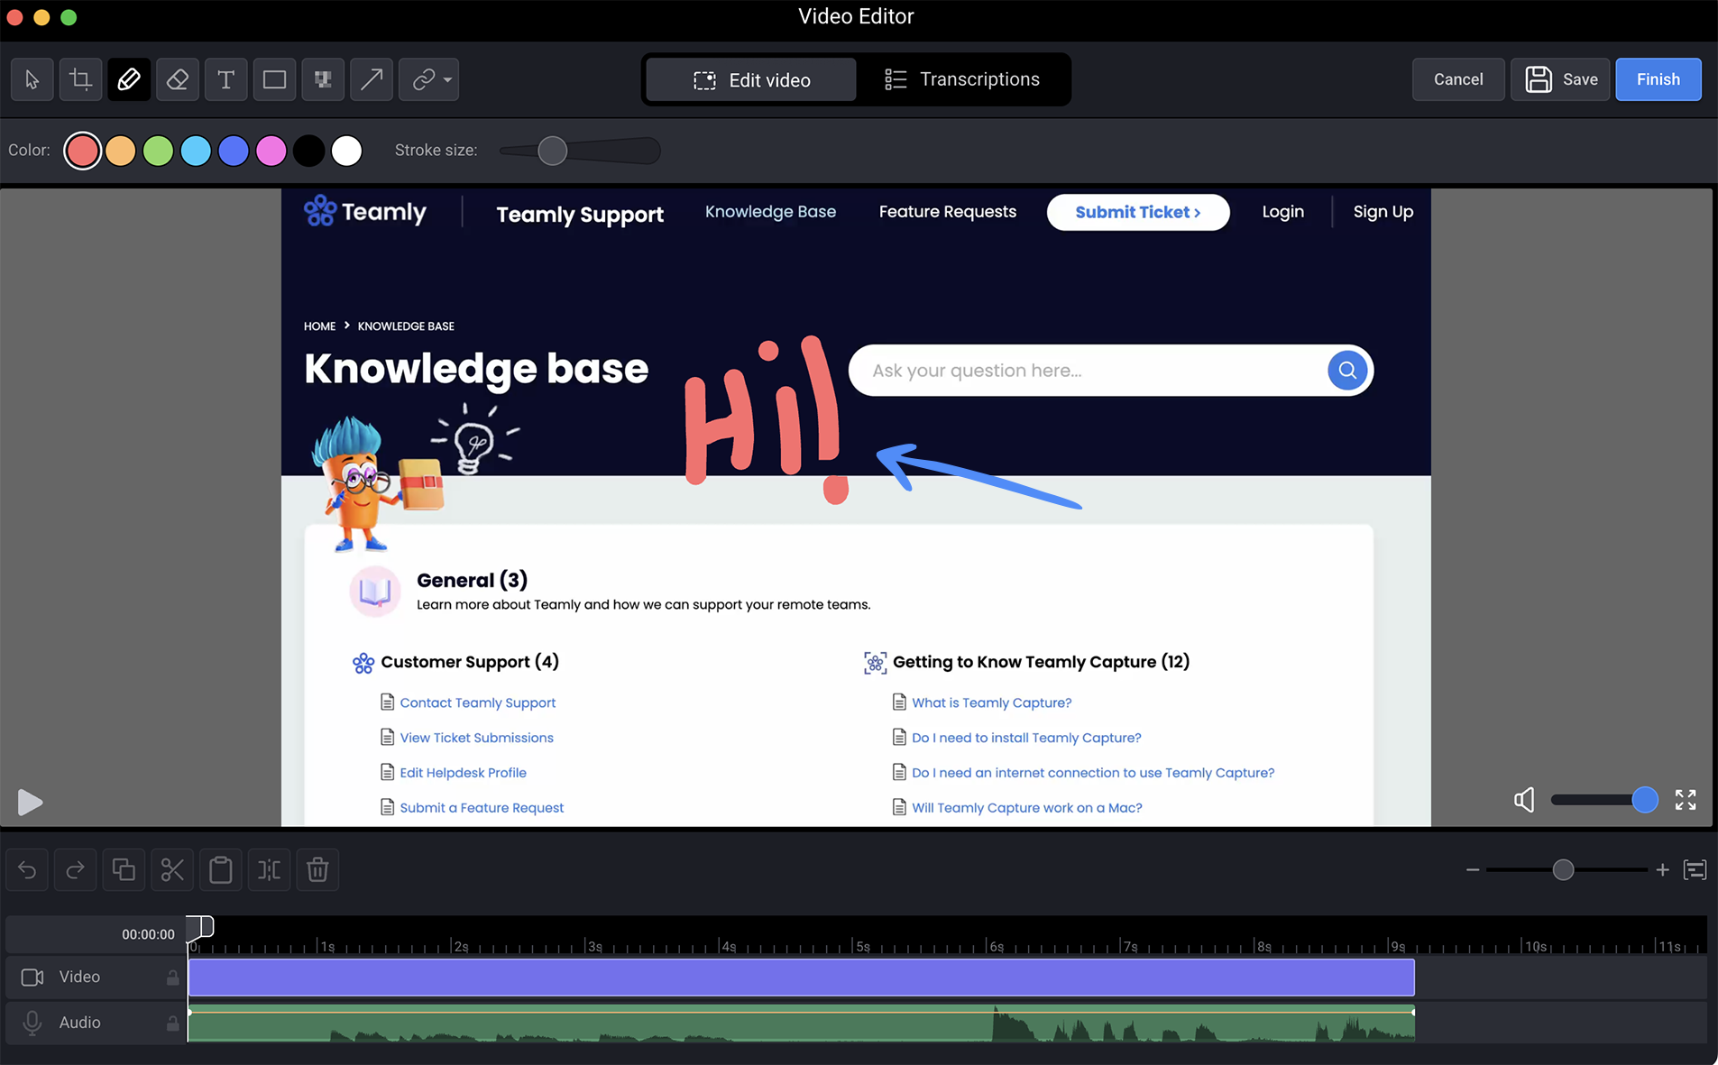Click the Audio track microphone icon
Viewport: 1718px width, 1065px height.
tap(32, 1023)
